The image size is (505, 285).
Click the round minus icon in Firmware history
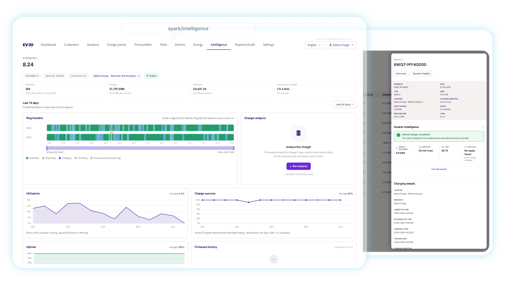click(x=274, y=259)
